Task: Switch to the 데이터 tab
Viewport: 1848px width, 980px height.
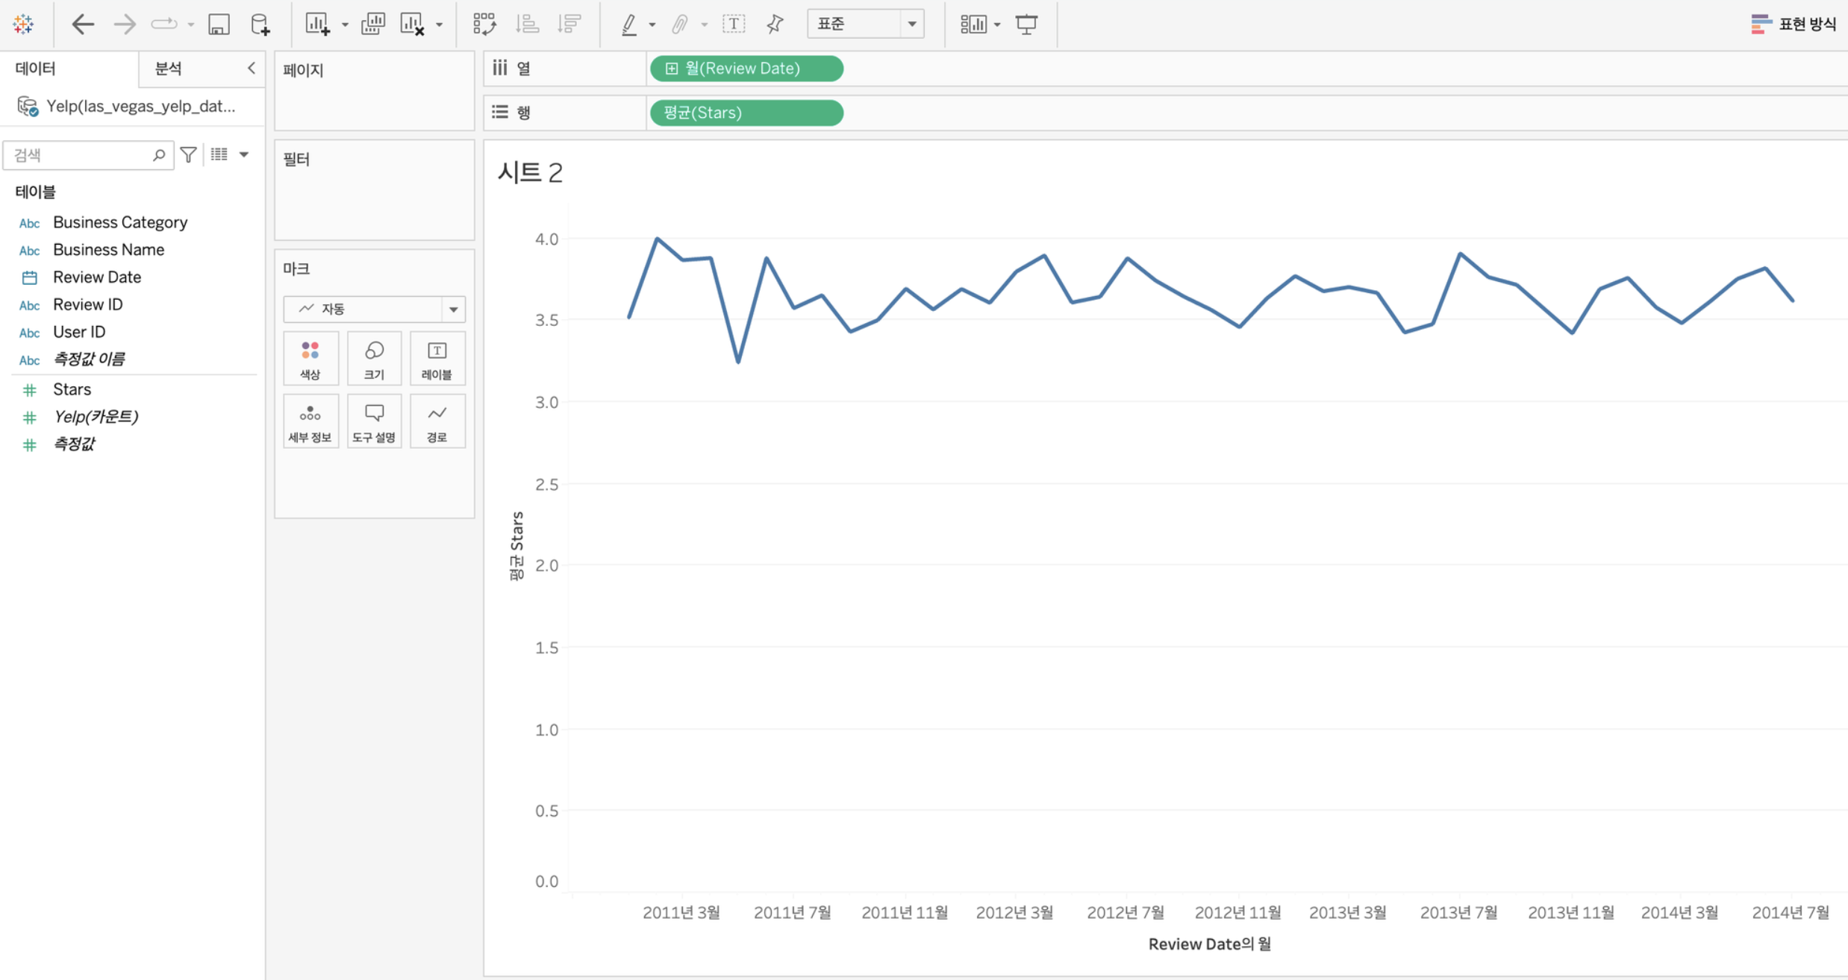Action: 36,69
